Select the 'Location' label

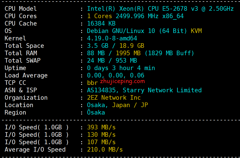(19, 105)
